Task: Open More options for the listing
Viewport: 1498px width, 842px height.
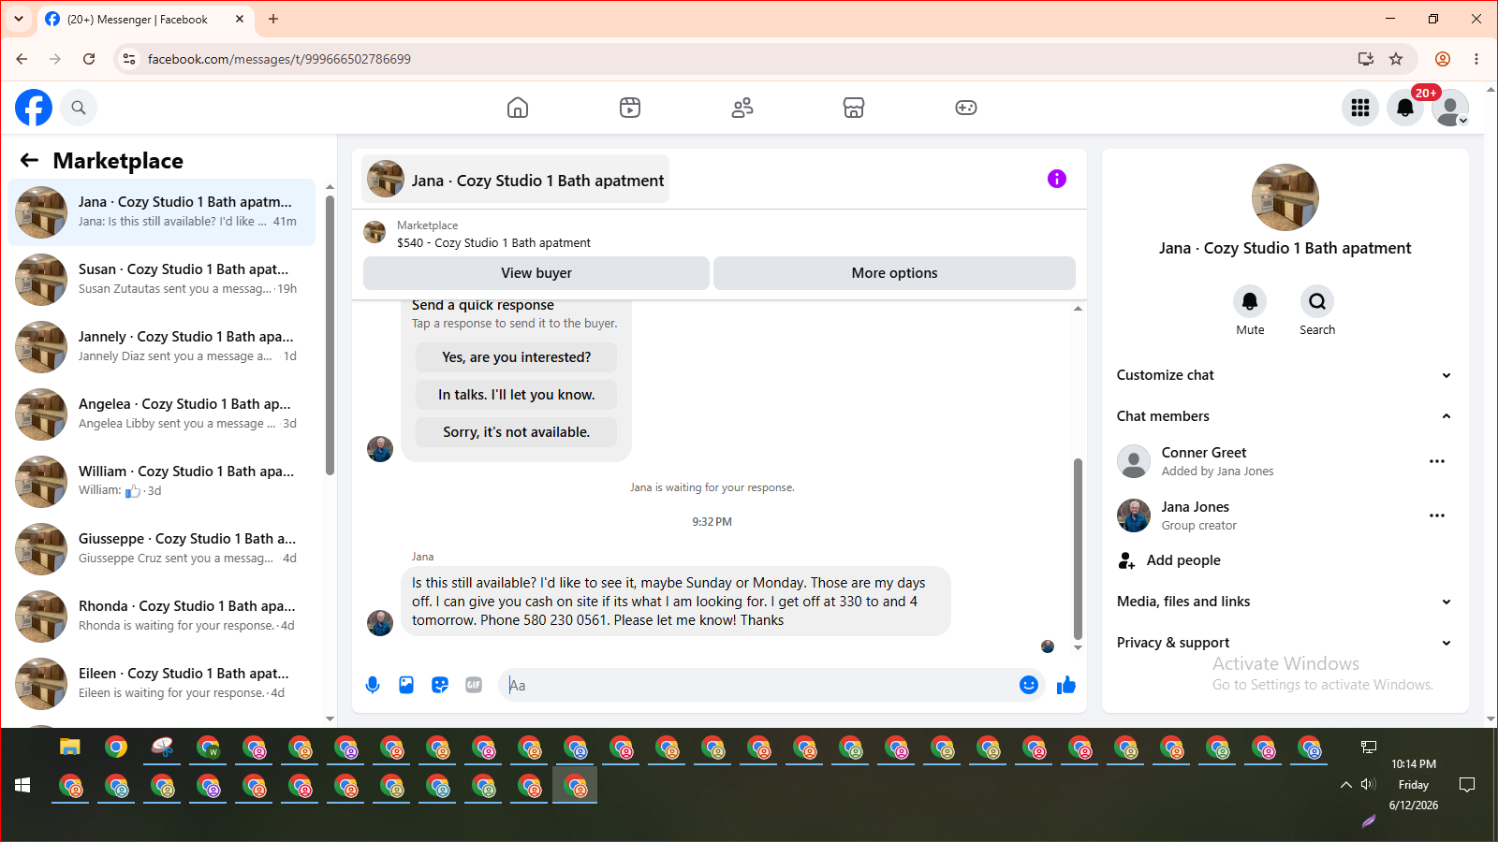Action: pyautogui.click(x=894, y=273)
